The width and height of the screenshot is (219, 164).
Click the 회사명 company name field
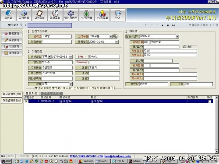pos(158,61)
